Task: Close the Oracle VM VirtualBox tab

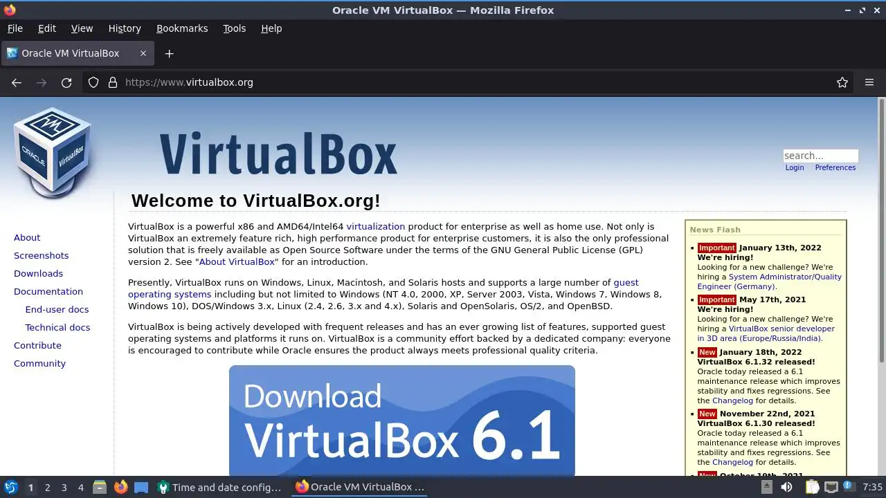Action: (x=143, y=53)
